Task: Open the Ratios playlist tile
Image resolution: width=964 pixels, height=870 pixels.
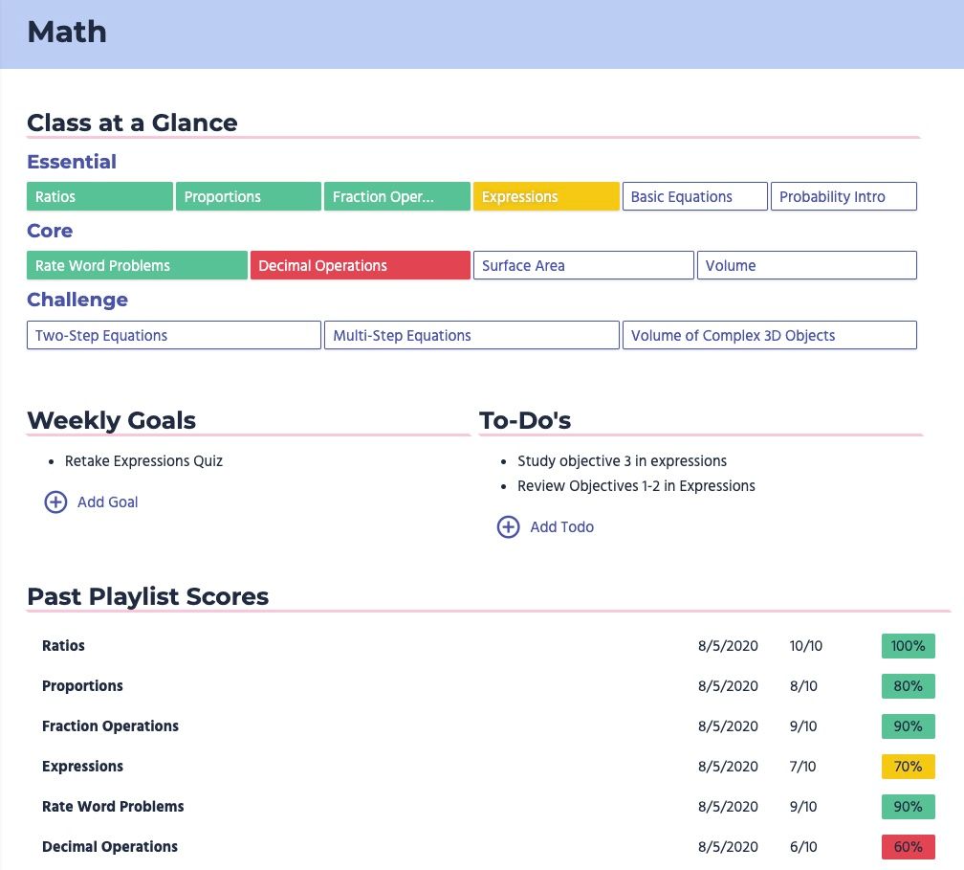Action: [99, 196]
